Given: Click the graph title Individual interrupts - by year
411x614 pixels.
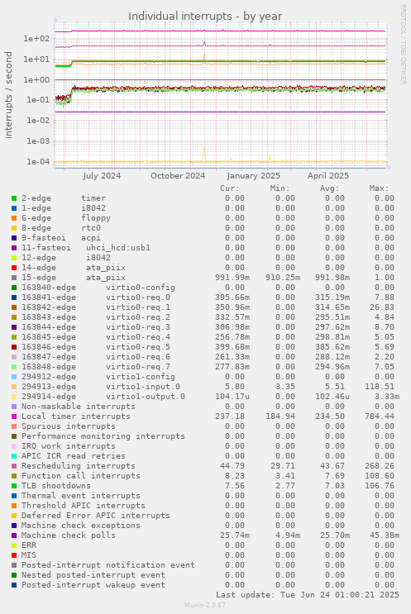Looking at the screenshot, I should point(205,17).
